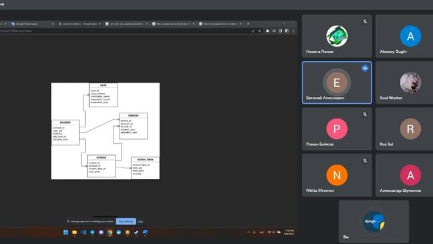The height and width of the screenshot is (244, 433).
Task: Click the Hide link beside Stop sharing
Action: click(140, 222)
